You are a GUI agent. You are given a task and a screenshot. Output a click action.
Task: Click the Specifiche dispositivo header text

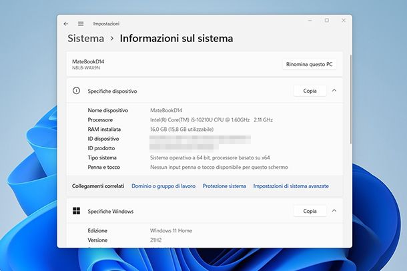coord(112,91)
